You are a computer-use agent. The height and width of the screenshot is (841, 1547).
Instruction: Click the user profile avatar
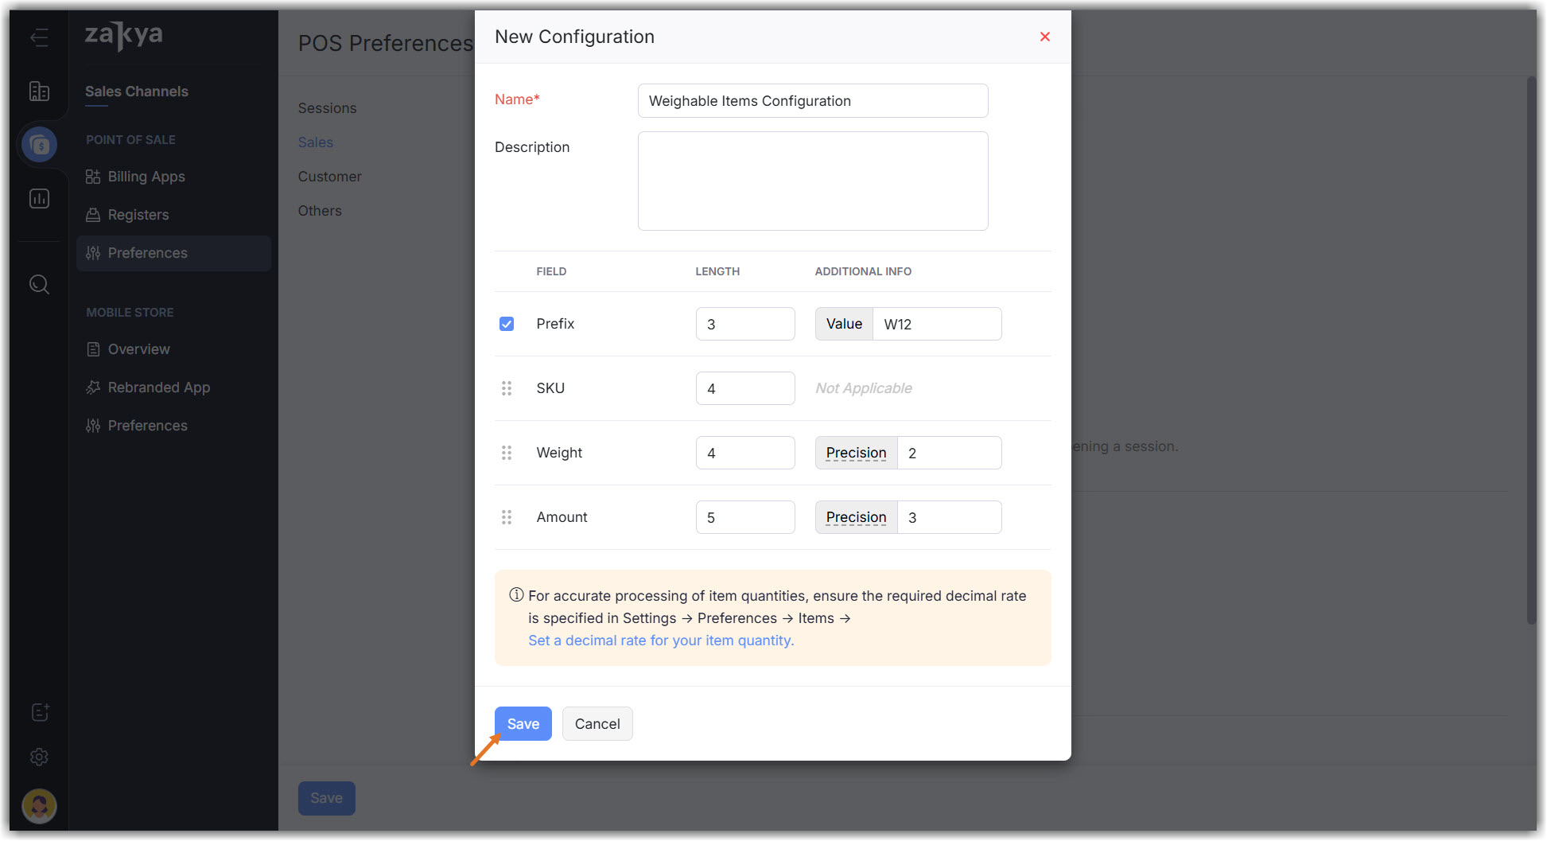point(39,806)
